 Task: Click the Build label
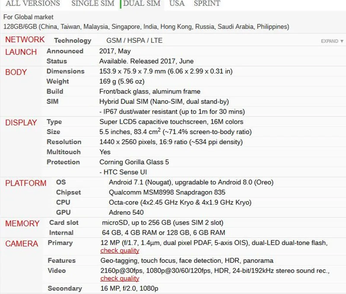pos(55,91)
